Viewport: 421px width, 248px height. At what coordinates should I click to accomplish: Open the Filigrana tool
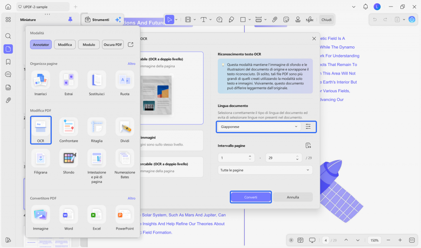(41, 162)
